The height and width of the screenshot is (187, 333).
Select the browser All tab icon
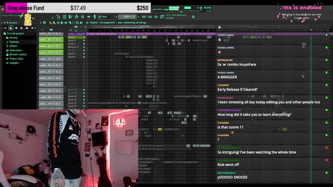(x=5, y=28)
